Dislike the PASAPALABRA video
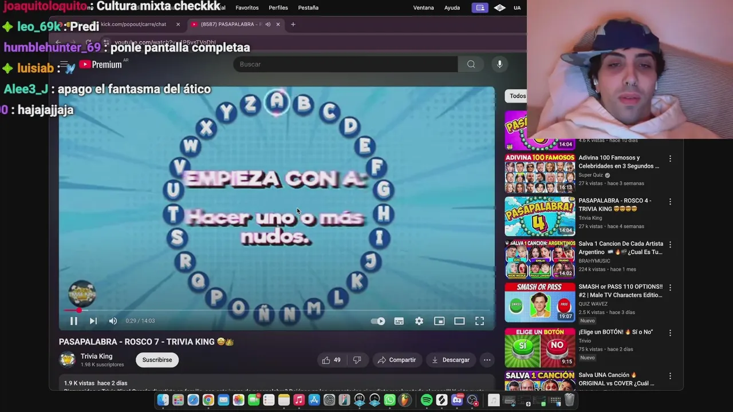Image resolution: width=733 pixels, height=412 pixels. tap(357, 360)
